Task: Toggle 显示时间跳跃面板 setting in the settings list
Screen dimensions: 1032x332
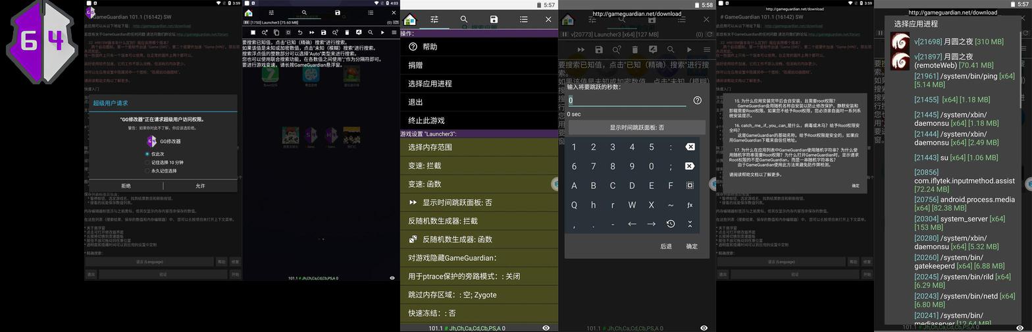Action: (x=479, y=202)
